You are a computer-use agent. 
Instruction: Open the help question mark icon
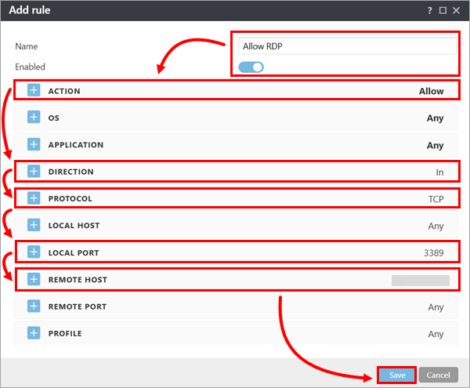pos(430,11)
